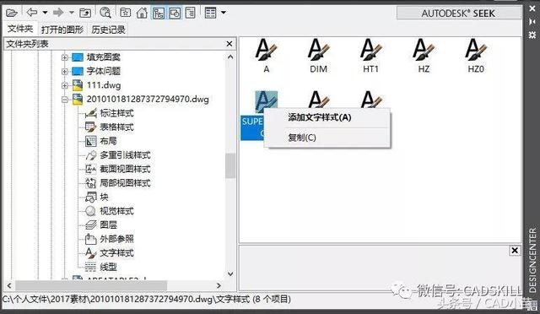The height and width of the screenshot is (314, 540).
Task: Select 图层 in the tree
Action: pos(108,225)
